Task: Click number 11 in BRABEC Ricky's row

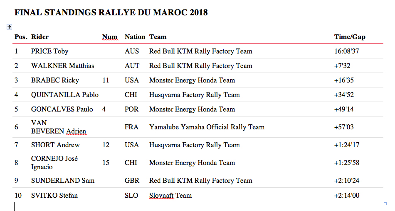Action: pyautogui.click(x=106, y=80)
